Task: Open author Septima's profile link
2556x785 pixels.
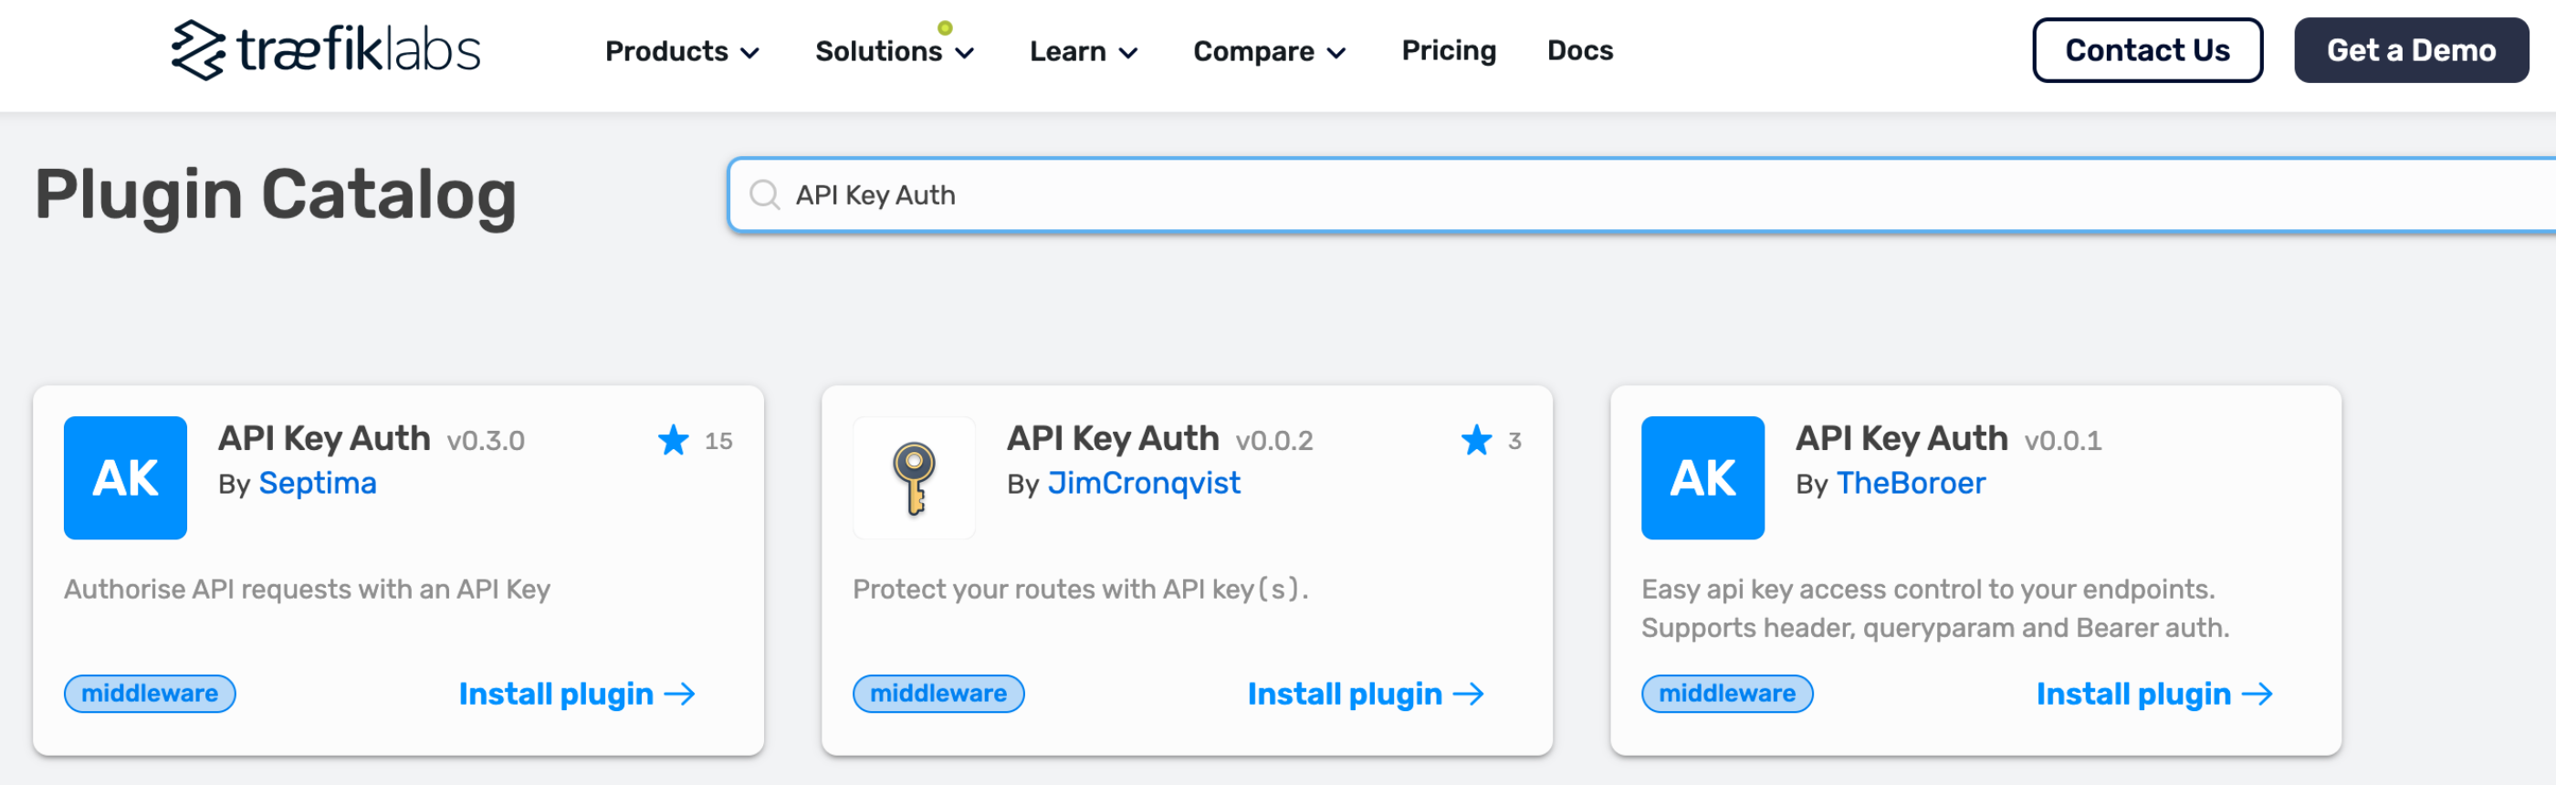Action: [x=318, y=483]
